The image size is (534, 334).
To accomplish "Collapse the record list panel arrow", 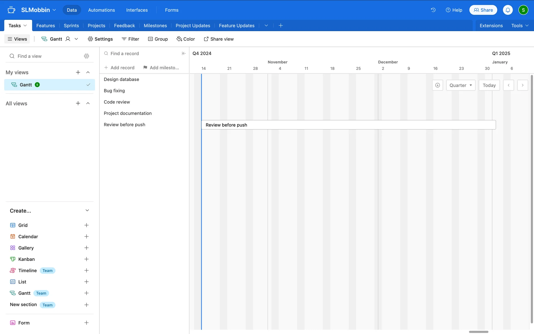I will tap(184, 53).
